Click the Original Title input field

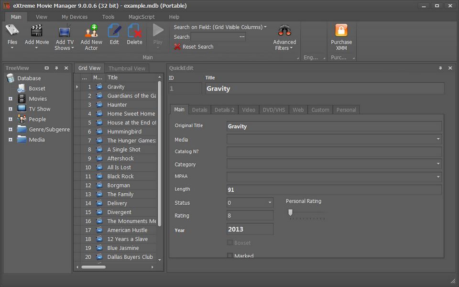[x=334, y=127]
